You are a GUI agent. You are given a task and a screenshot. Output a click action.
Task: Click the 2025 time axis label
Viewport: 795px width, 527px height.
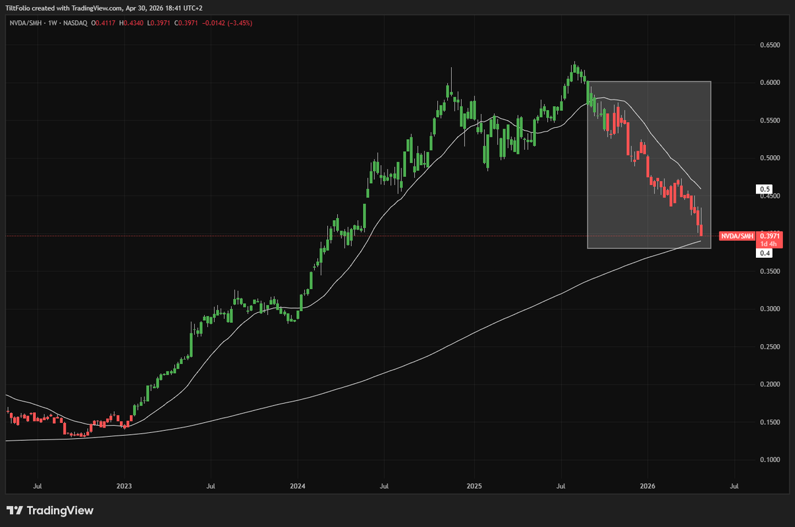pyautogui.click(x=474, y=486)
